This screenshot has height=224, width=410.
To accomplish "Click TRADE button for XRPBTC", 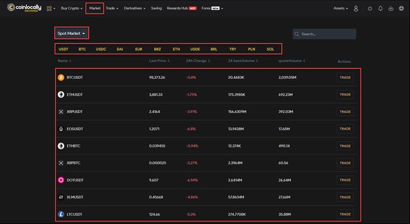I will click(x=345, y=163).
